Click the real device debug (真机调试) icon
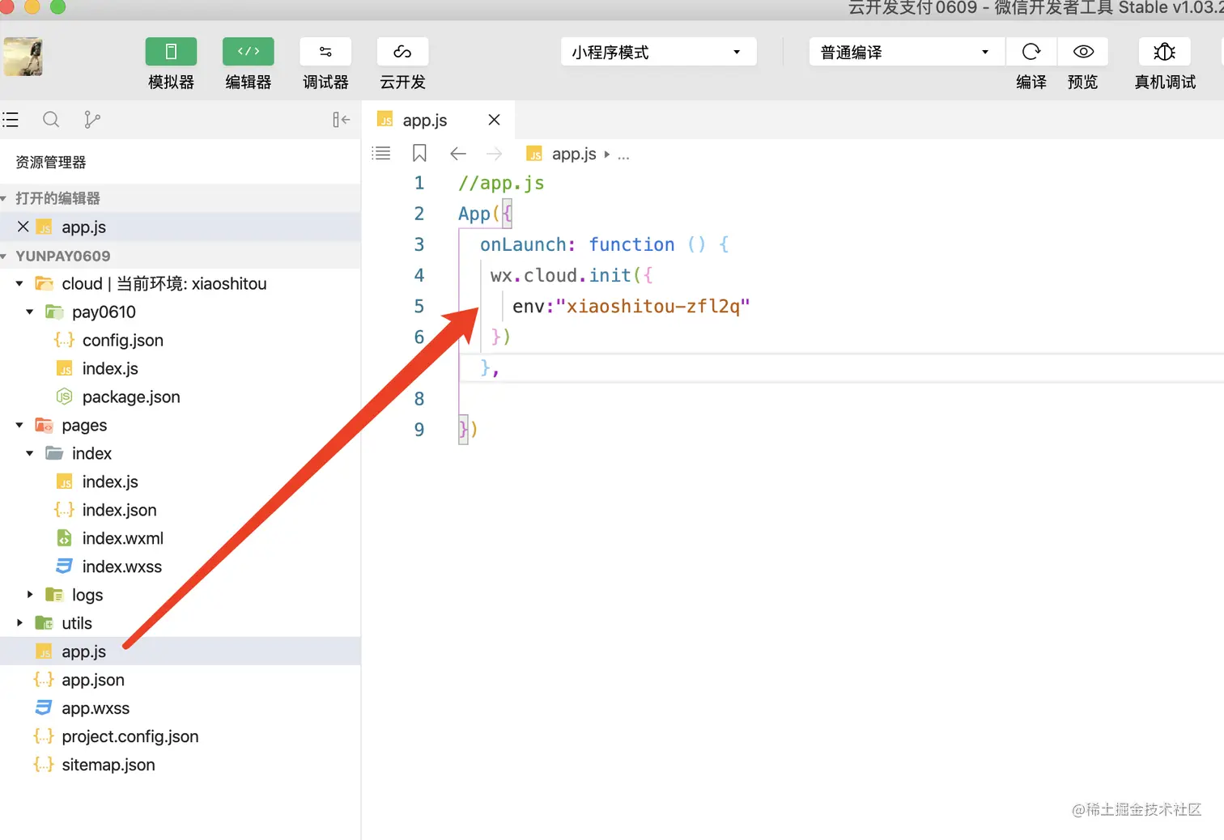Image resolution: width=1224 pixels, height=840 pixels. click(x=1164, y=52)
